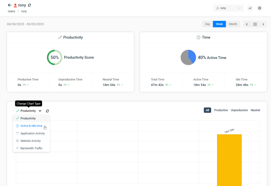
Task: Click the back arrow beside rony
Action: tap(10, 5)
